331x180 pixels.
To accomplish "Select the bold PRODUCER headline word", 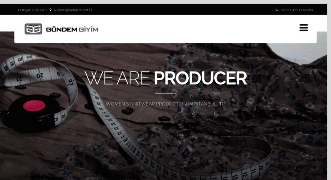I will (x=200, y=78).
